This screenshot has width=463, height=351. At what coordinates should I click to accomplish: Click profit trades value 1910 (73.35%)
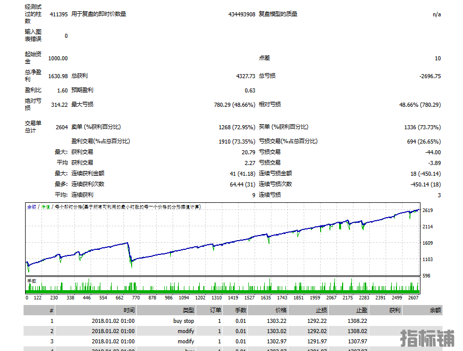click(x=237, y=142)
